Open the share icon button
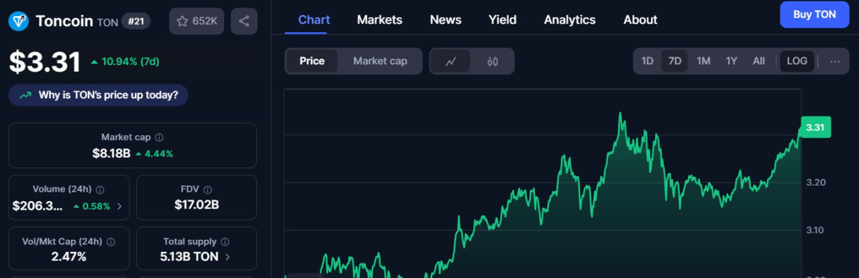Viewport: 859px width, 278px height. (x=244, y=21)
